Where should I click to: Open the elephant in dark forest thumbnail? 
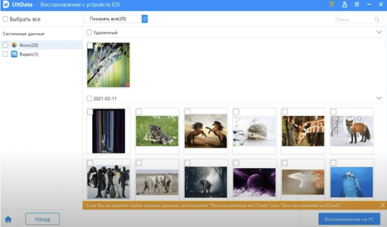205,182
